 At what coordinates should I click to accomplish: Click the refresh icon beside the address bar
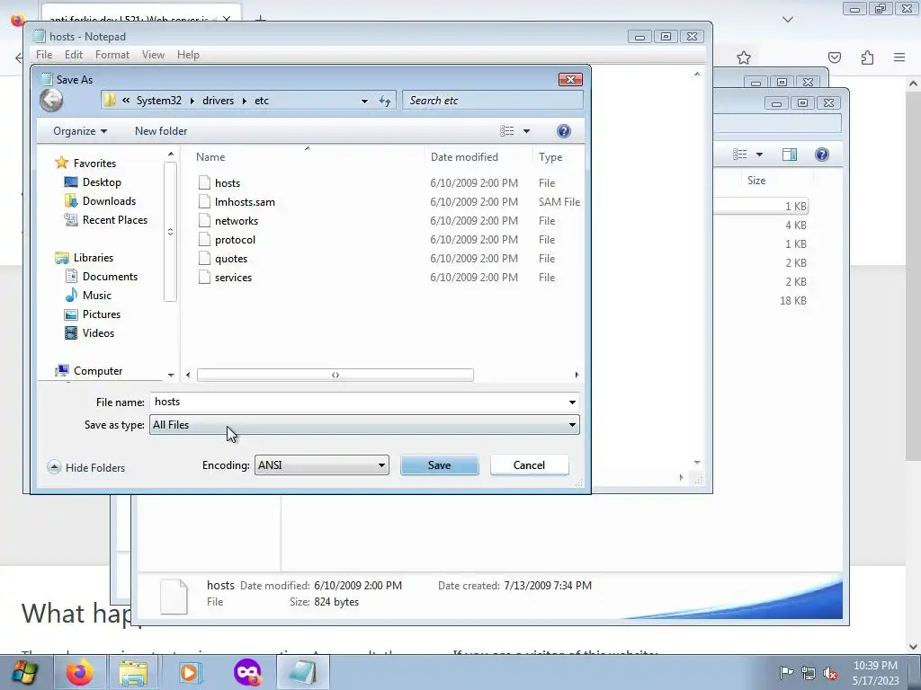click(385, 101)
